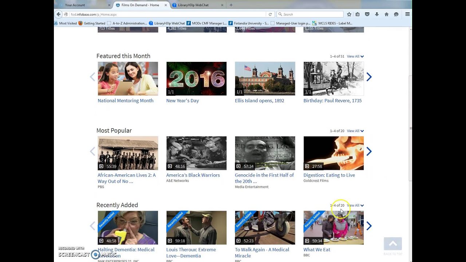This screenshot has width=466, height=262.
Task: Click the previous arrow of Most Popular
Action: point(92,151)
